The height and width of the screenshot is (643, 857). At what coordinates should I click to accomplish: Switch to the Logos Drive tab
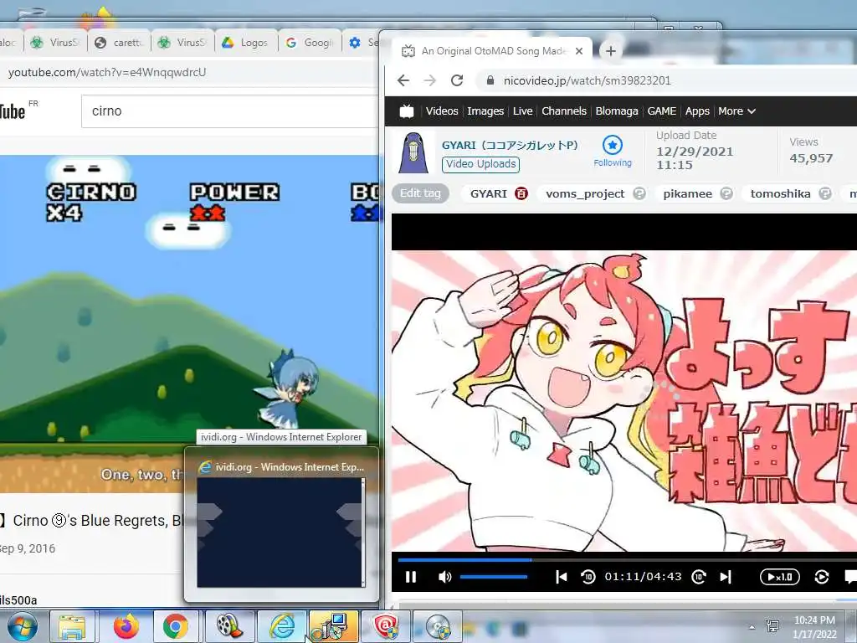[x=246, y=43]
